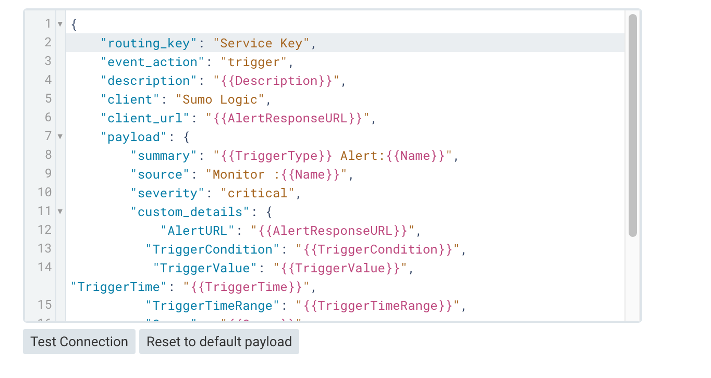This screenshot has height=378, width=711.
Task: Click the Reset to default payload button
Action: [x=219, y=342]
